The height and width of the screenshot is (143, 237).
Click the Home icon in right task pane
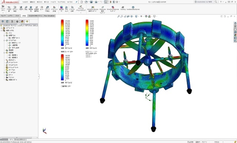tap(235, 23)
